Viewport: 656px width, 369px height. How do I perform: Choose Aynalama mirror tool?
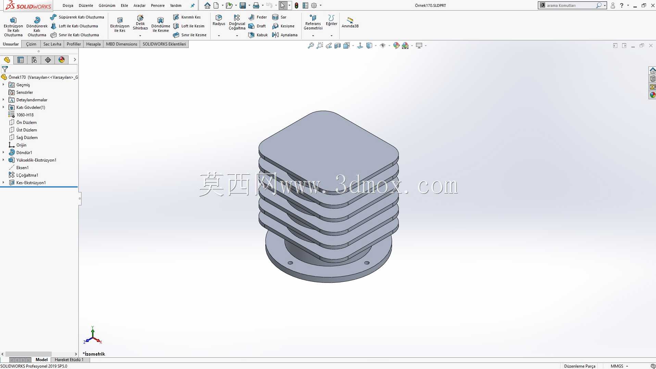(x=285, y=35)
